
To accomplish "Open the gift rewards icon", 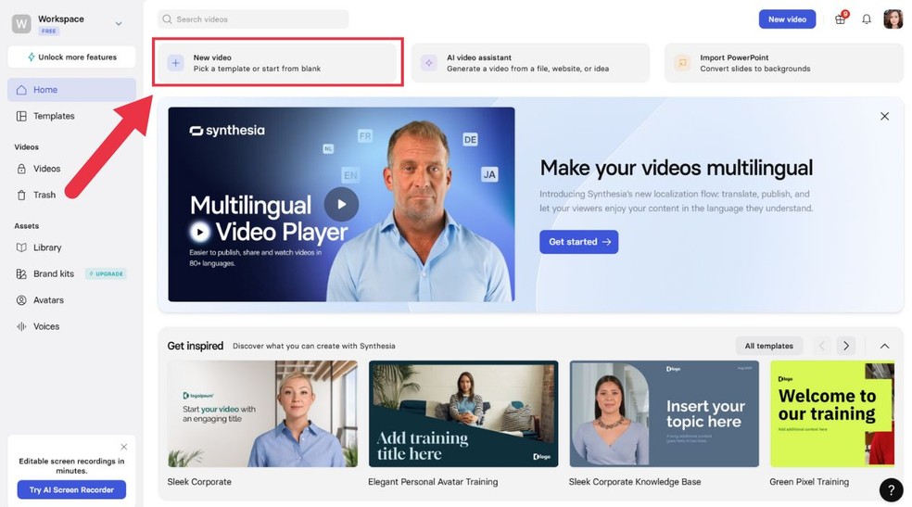I will coord(840,19).
